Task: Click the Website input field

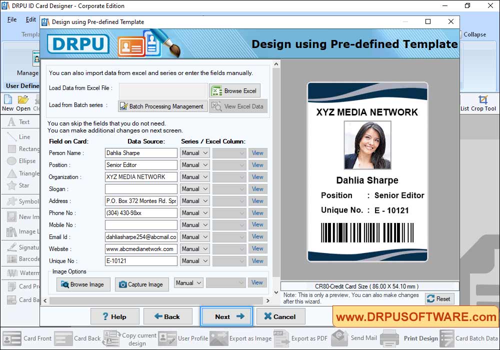Action: 141,249
